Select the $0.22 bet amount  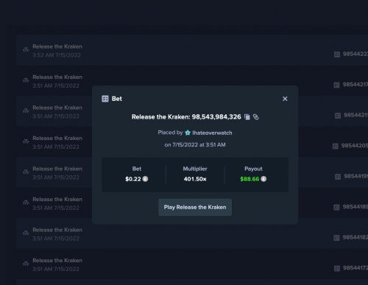133,179
